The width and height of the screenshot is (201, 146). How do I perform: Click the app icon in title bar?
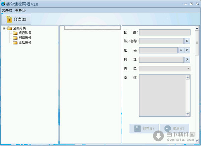[x=3, y=4]
